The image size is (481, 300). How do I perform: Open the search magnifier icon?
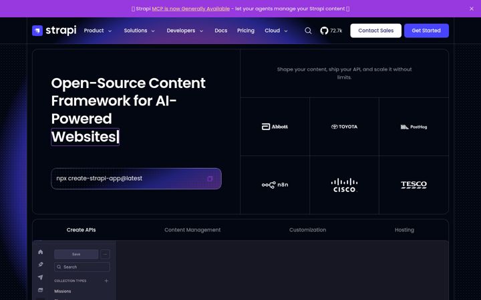coord(308,31)
